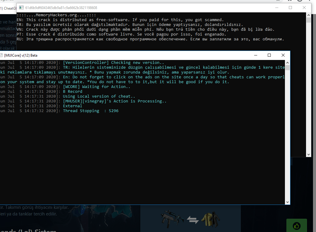Maximize the 61d6b9df console window behind
The image size is (316, 232).
tap(290, 8)
